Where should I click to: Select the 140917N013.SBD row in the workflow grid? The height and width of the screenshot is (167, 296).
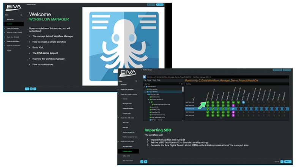tap(237, 109)
